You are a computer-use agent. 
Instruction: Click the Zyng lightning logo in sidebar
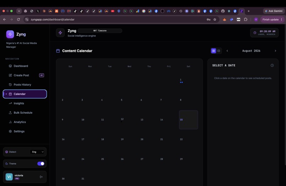click(x=10, y=34)
